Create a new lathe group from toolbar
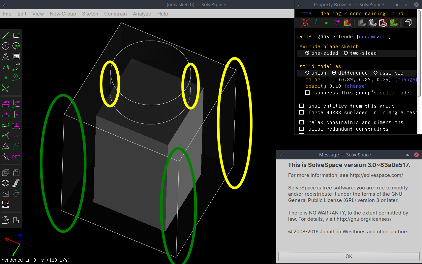 (16, 173)
